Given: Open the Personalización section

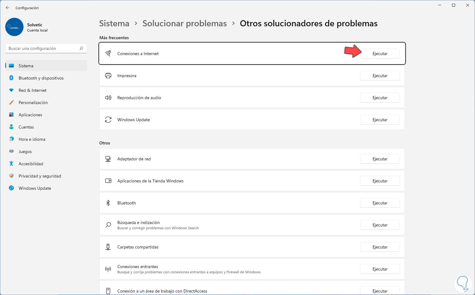Looking at the screenshot, I should pyautogui.click(x=33, y=103).
